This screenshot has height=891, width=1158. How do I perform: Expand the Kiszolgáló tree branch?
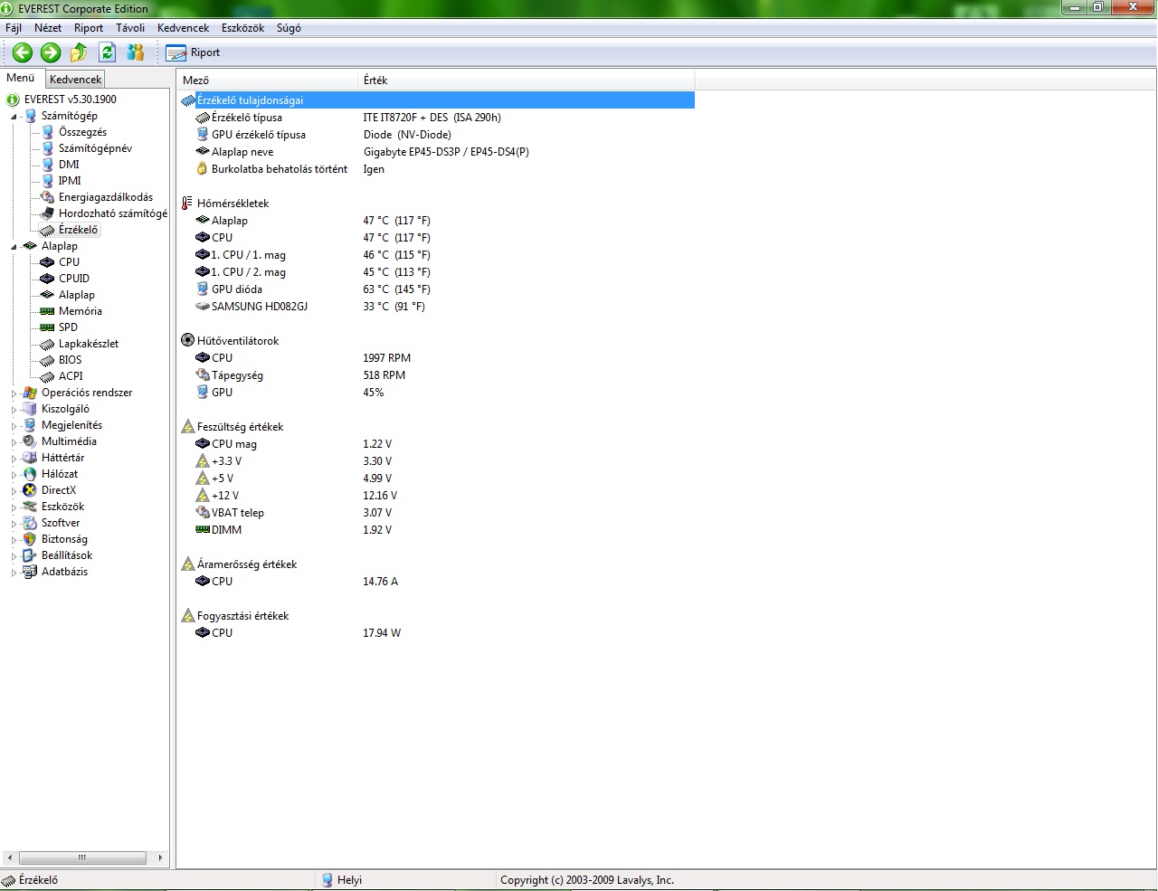click(14, 410)
